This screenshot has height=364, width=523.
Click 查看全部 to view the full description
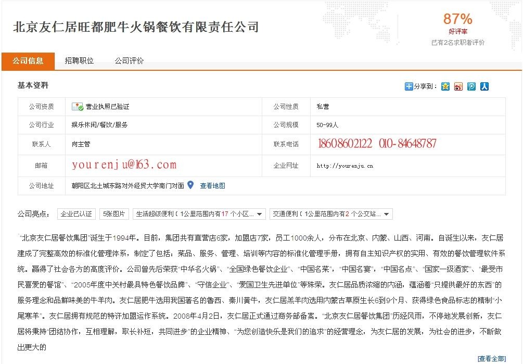pyautogui.click(x=491, y=358)
